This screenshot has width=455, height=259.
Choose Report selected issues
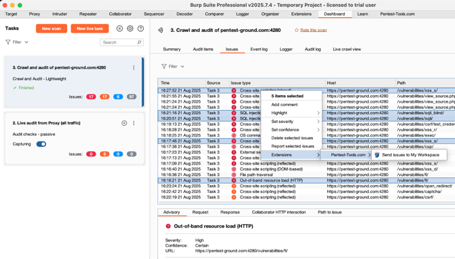coord(291,146)
